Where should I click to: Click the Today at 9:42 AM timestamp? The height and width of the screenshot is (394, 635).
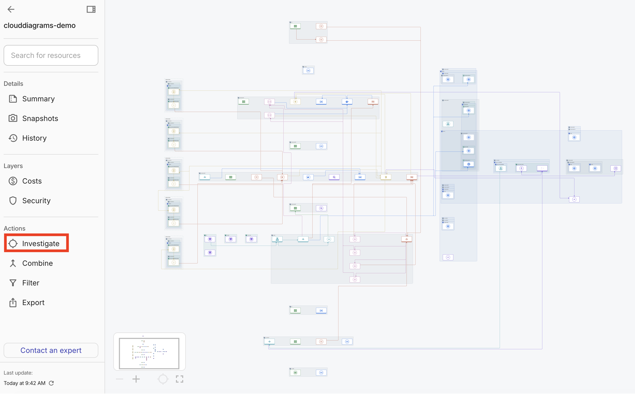pos(25,383)
